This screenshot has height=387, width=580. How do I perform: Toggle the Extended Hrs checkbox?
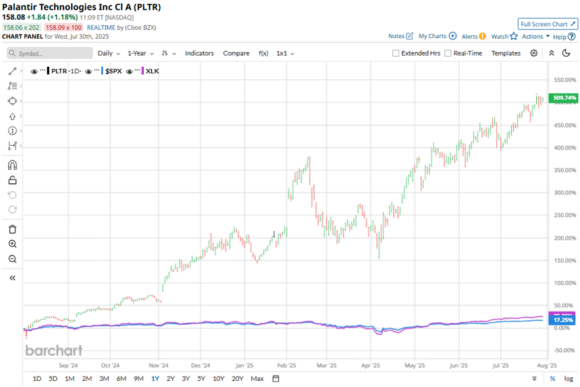click(396, 53)
